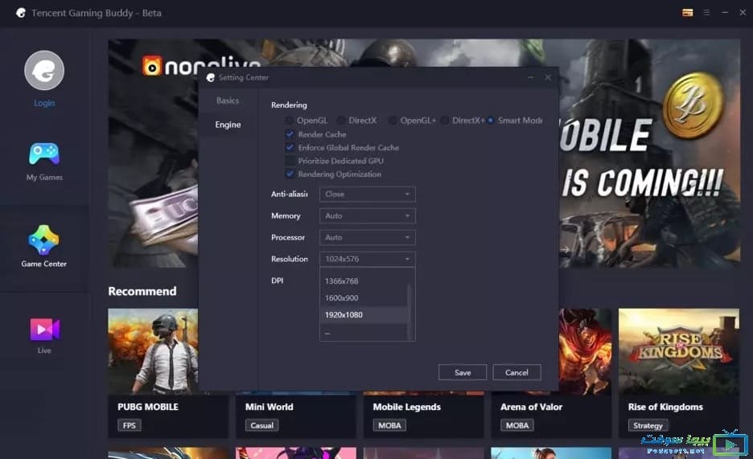Click the Arena of Valor title
The width and height of the screenshot is (753, 459).
click(x=531, y=407)
